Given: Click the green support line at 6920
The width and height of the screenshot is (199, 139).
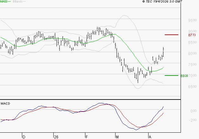Looking at the screenshot, I should (x=171, y=76).
